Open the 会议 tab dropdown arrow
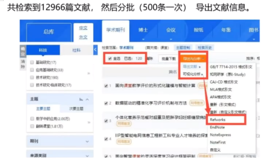 (171, 39)
